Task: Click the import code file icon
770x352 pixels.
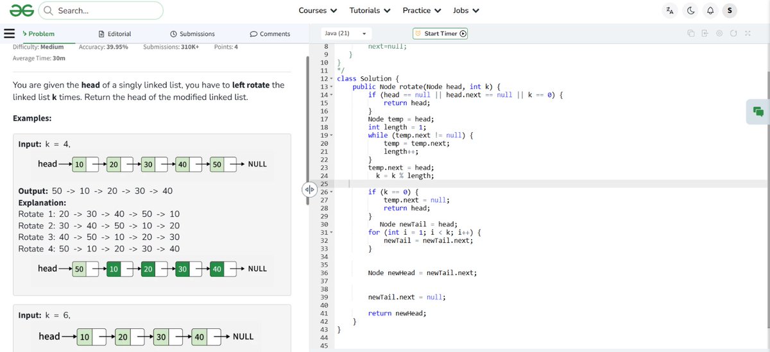Action: [x=705, y=33]
